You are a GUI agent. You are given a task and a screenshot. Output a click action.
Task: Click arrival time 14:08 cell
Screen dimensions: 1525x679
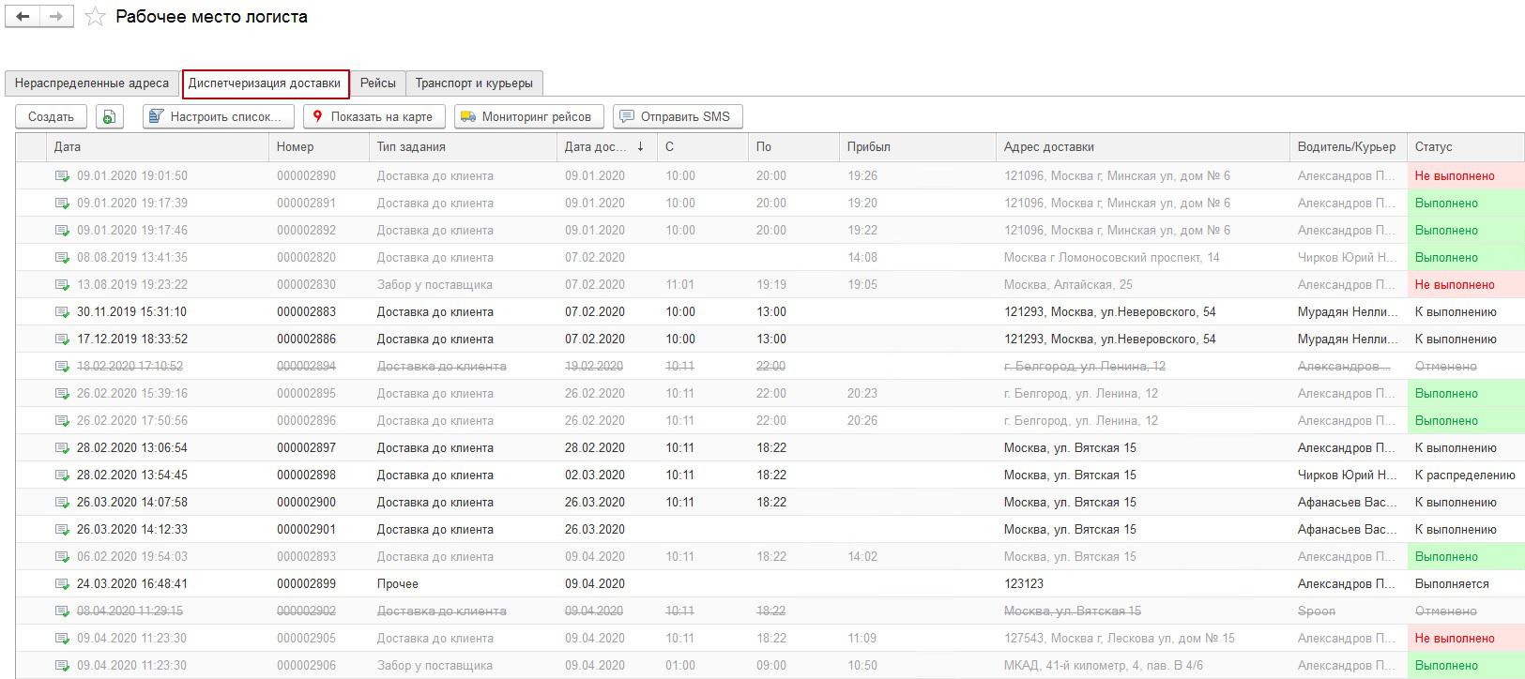click(918, 258)
